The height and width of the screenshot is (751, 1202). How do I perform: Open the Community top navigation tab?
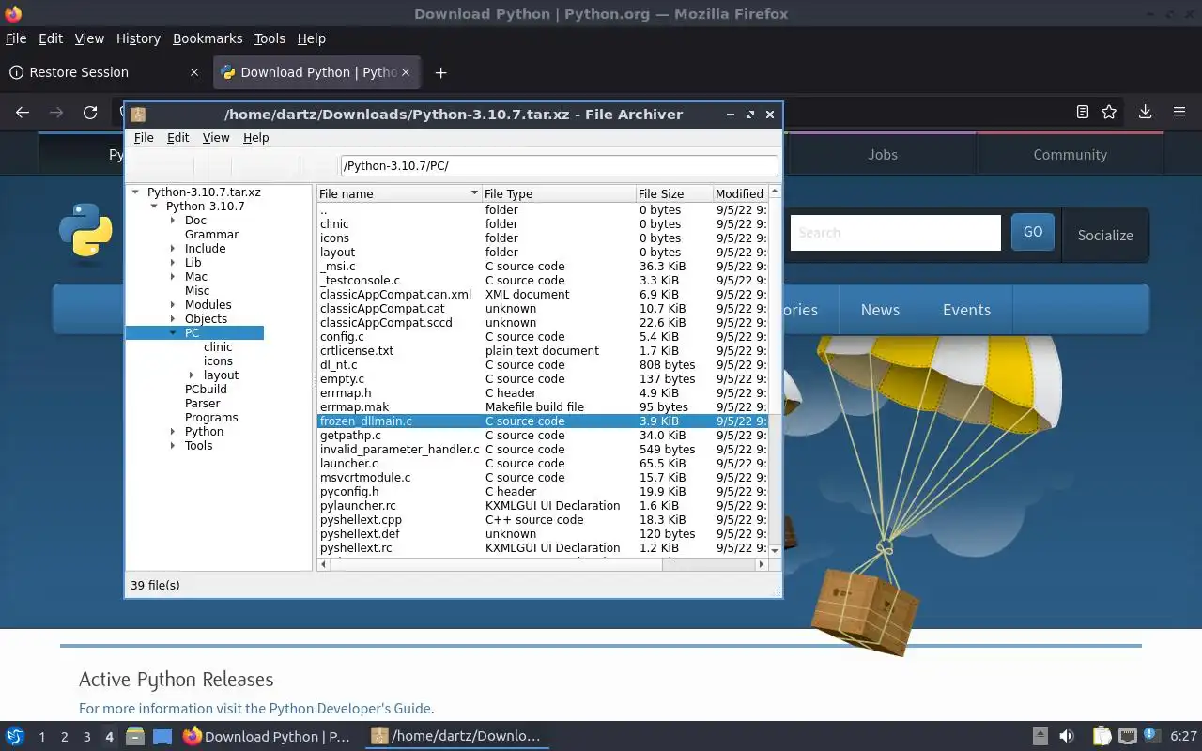pos(1070,155)
